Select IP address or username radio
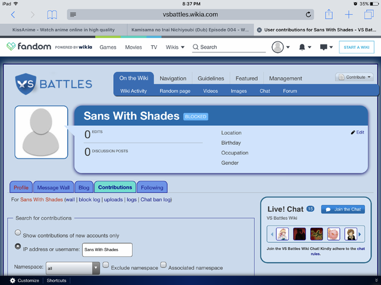This screenshot has height=285, width=381. [18, 246]
